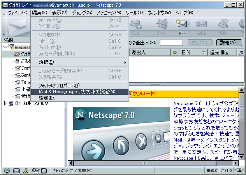Open the 表示(V) menu
The height and width of the screenshot is (175, 246).
[x=60, y=13]
